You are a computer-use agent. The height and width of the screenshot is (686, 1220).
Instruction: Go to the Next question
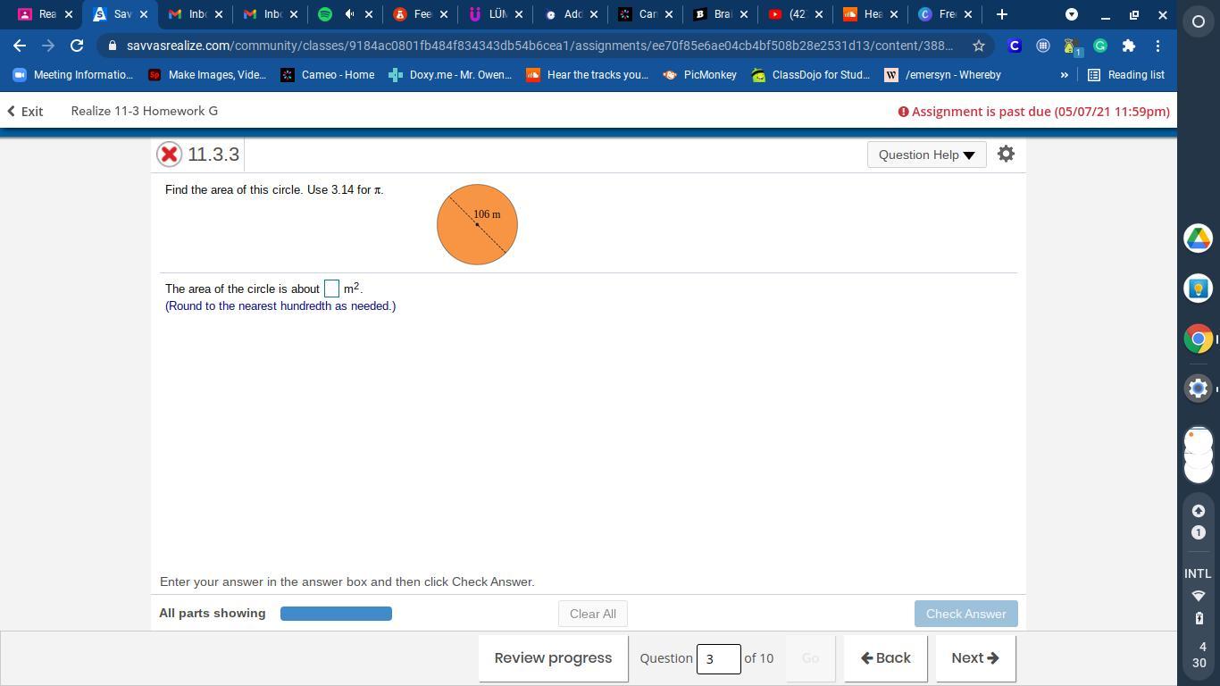tap(975, 658)
